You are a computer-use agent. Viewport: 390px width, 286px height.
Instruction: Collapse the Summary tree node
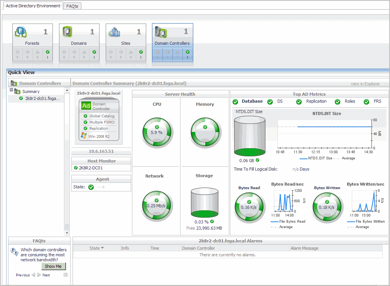coord(12,90)
